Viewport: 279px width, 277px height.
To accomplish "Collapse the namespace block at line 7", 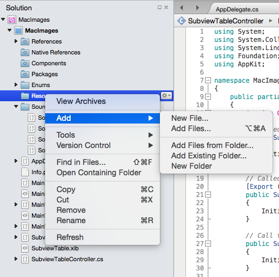I will (x=208, y=81).
